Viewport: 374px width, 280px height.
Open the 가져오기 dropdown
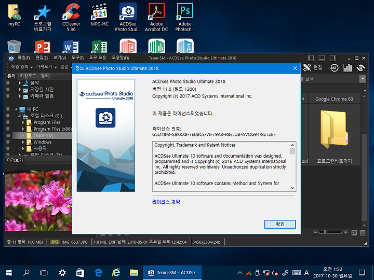[46, 67]
